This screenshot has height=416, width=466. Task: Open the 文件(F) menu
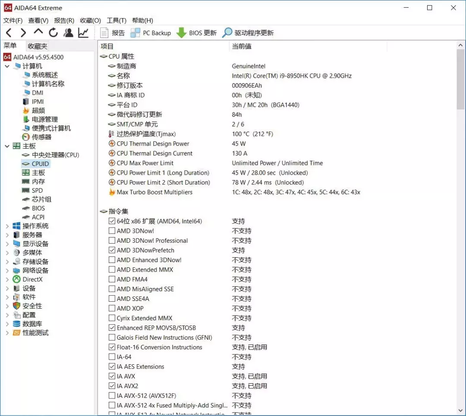pyautogui.click(x=13, y=21)
